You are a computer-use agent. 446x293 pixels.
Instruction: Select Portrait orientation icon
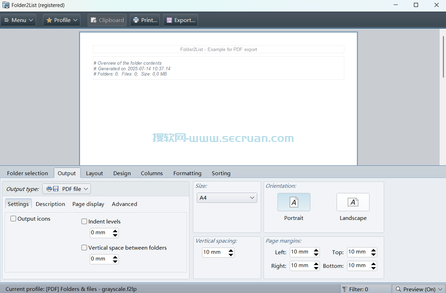pos(294,202)
